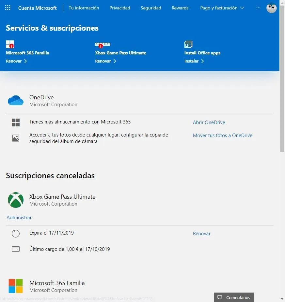
Task: Click the refresh icon next to expiry date
Action: (x=16, y=234)
